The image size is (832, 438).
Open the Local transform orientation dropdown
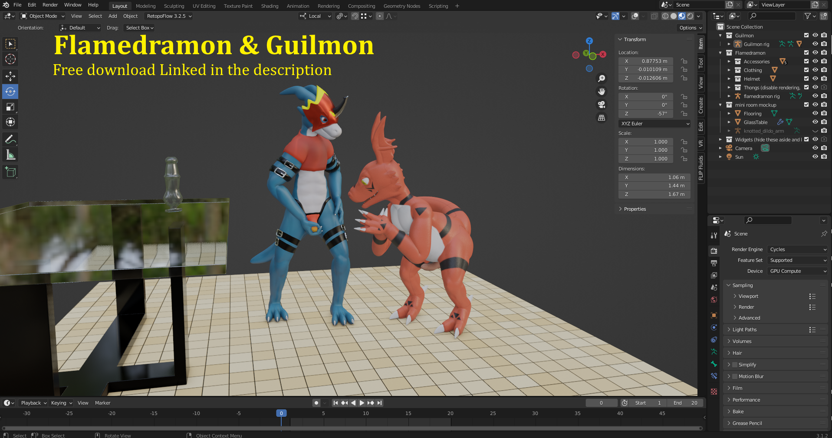(x=316, y=16)
